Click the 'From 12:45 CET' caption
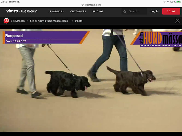Image resolution: width=182 pixels, height=136 pixels. 16,41
